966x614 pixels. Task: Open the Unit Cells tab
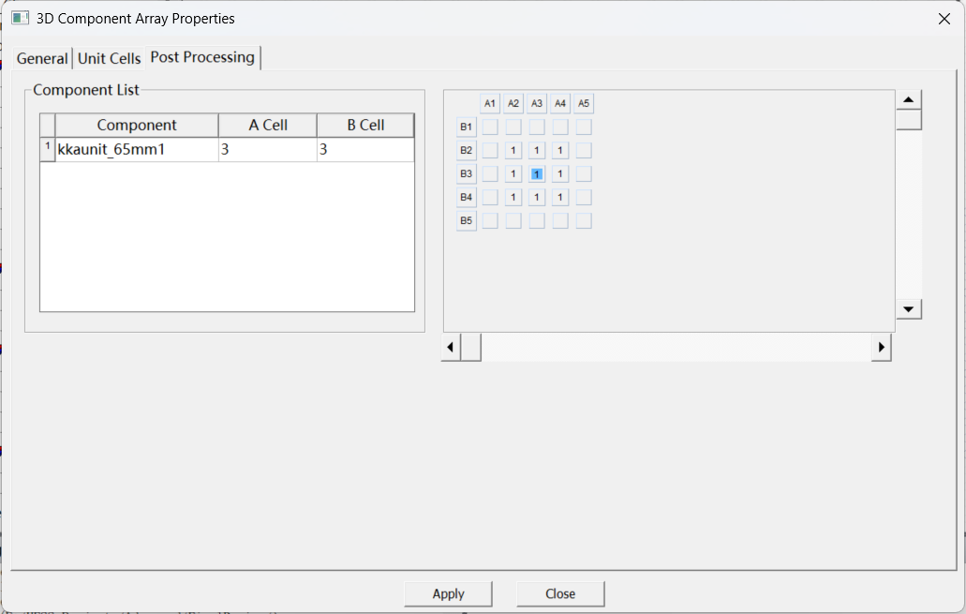[109, 58]
